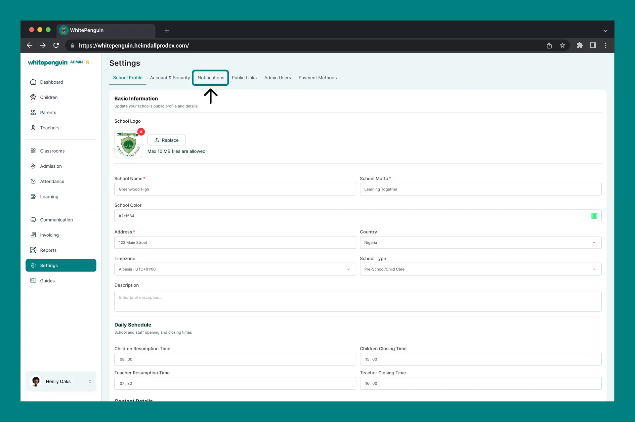Reload the page
The image size is (635, 422).
[x=56, y=45]
